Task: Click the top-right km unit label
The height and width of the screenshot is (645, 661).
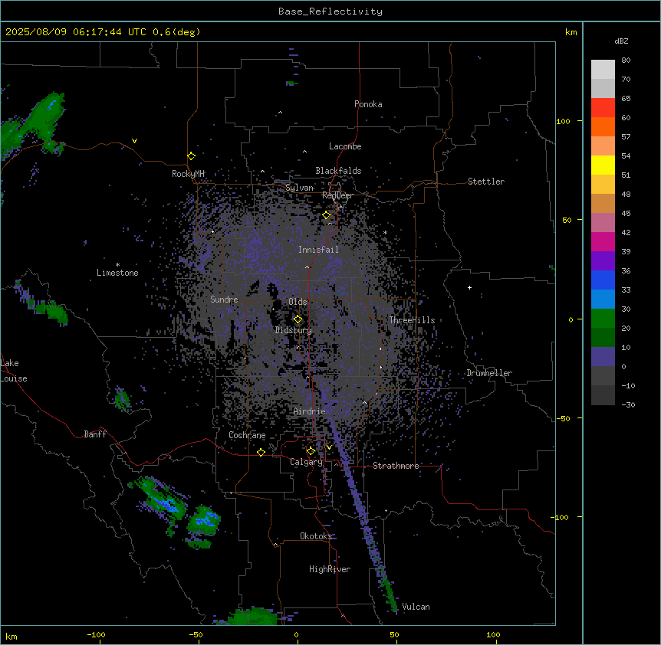Action: (571, 32)
